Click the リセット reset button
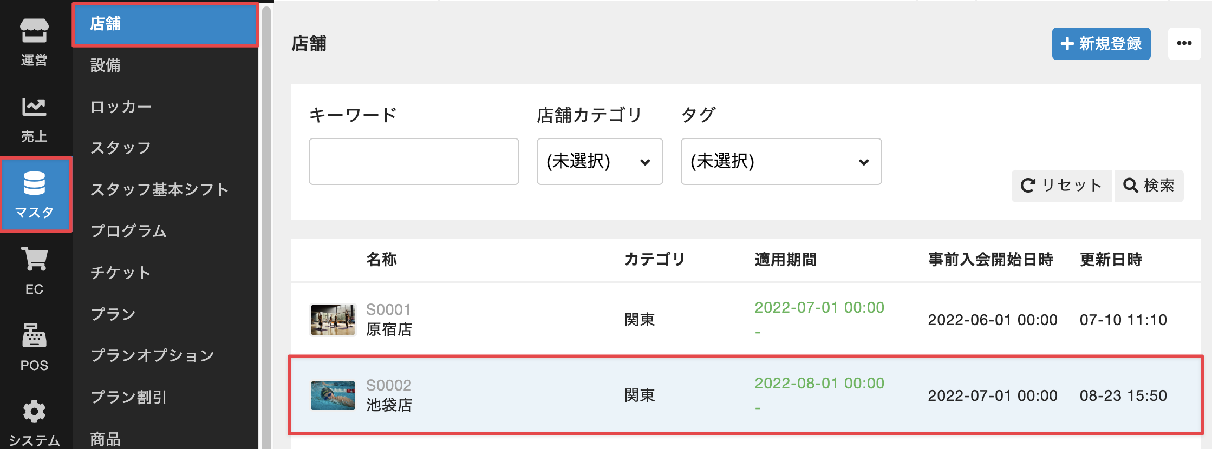Screen dimensions: 1212x449 click(1061, 186)
